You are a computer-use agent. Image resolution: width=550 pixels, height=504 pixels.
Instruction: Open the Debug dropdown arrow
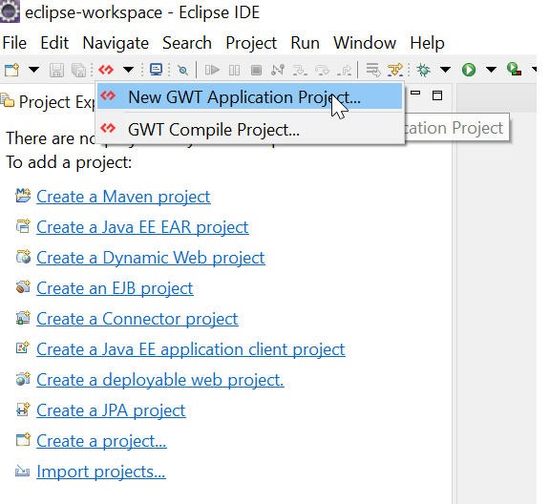coord(446,70)
